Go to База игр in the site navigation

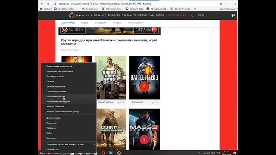click(x=100, y=15)
